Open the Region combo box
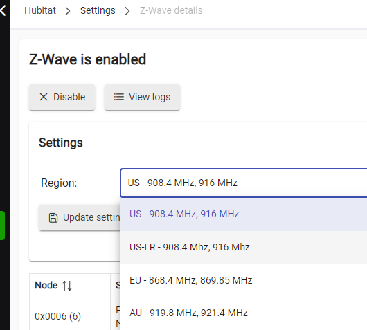Screen dimensions: 367x330 coord(244,183)
